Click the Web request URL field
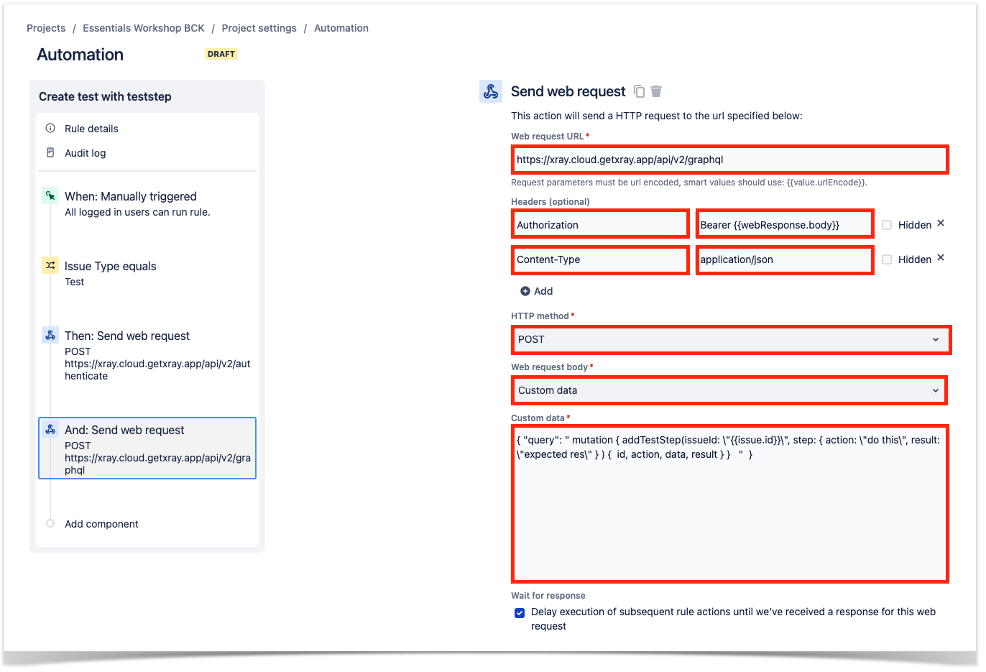 click(x=730, y=160)
